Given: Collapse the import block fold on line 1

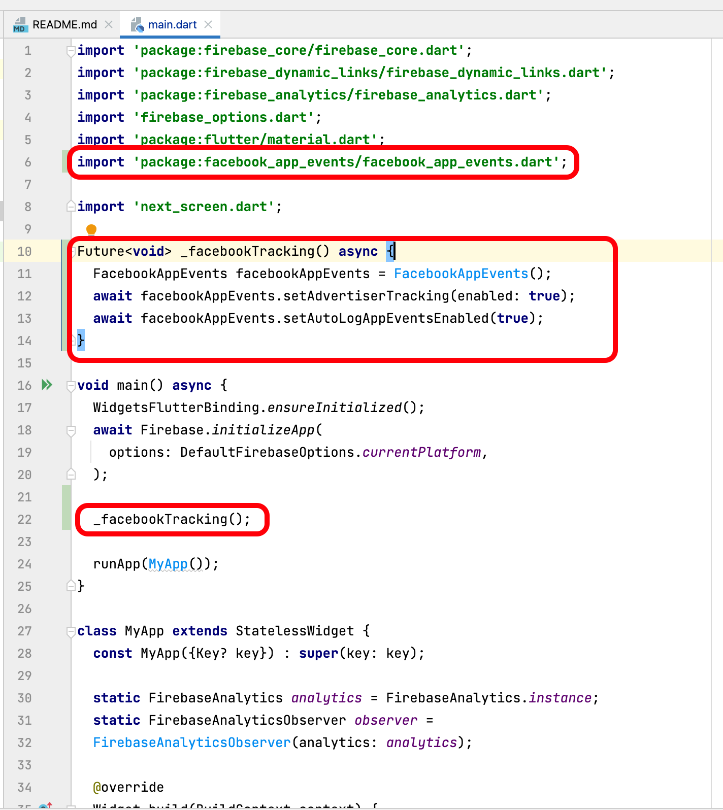Looking at the screenshot, I should pos(71,51).
